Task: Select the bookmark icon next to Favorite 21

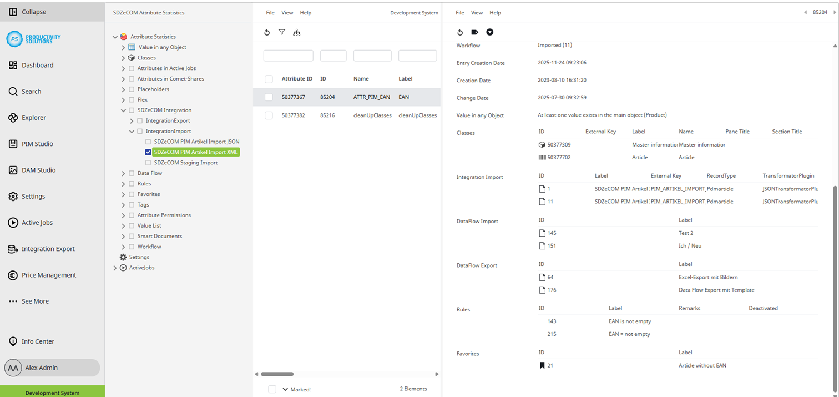Action: click(542, 365)
